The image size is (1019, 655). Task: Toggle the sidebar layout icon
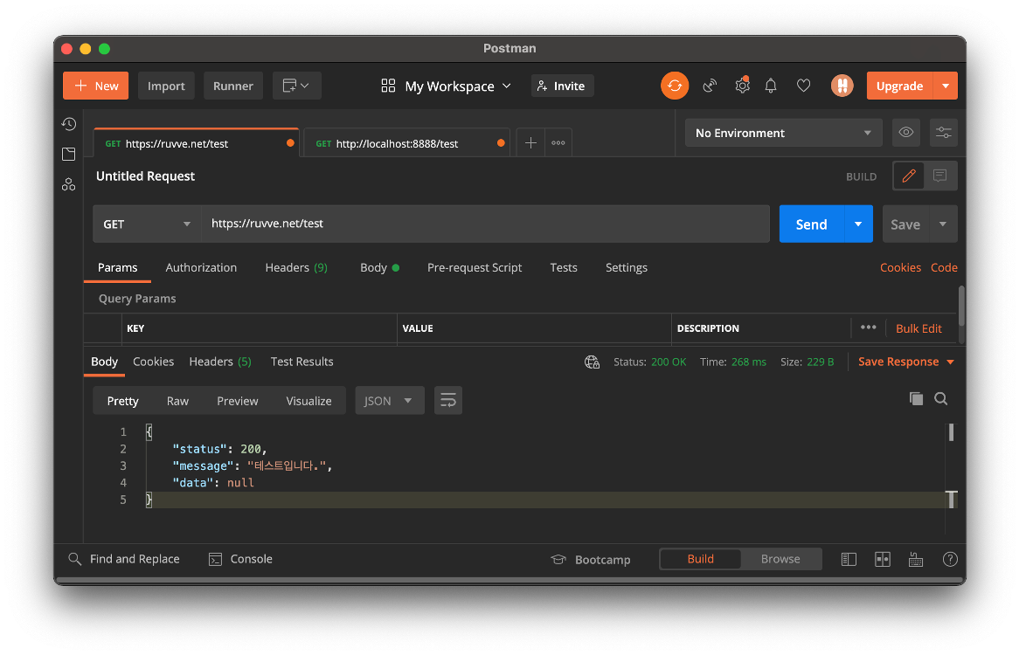click(849, 560)
